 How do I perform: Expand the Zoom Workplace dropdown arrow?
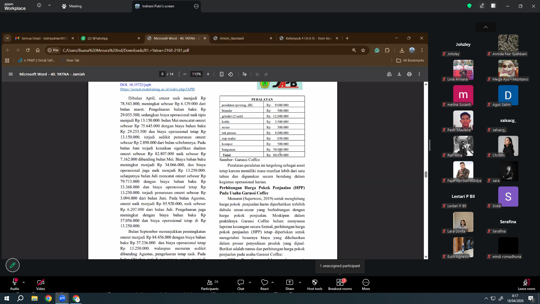pos(49,5)
